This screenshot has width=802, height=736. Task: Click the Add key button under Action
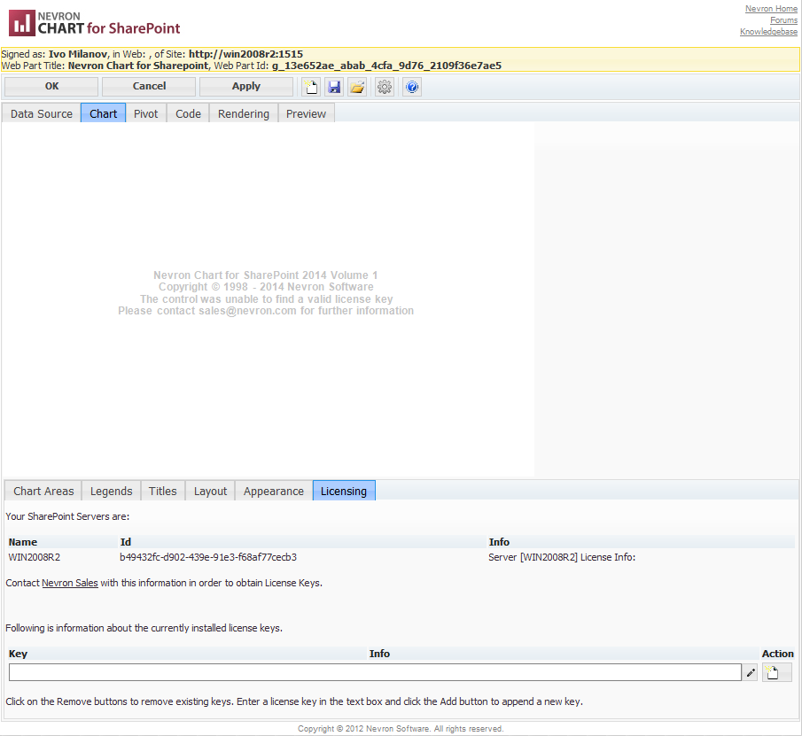pos(773,673)
